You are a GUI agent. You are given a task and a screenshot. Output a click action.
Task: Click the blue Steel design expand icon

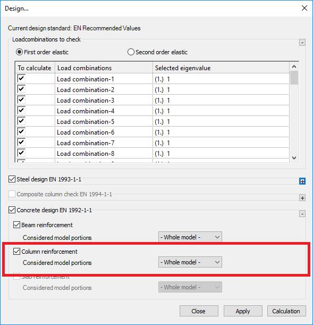point(302,181)
